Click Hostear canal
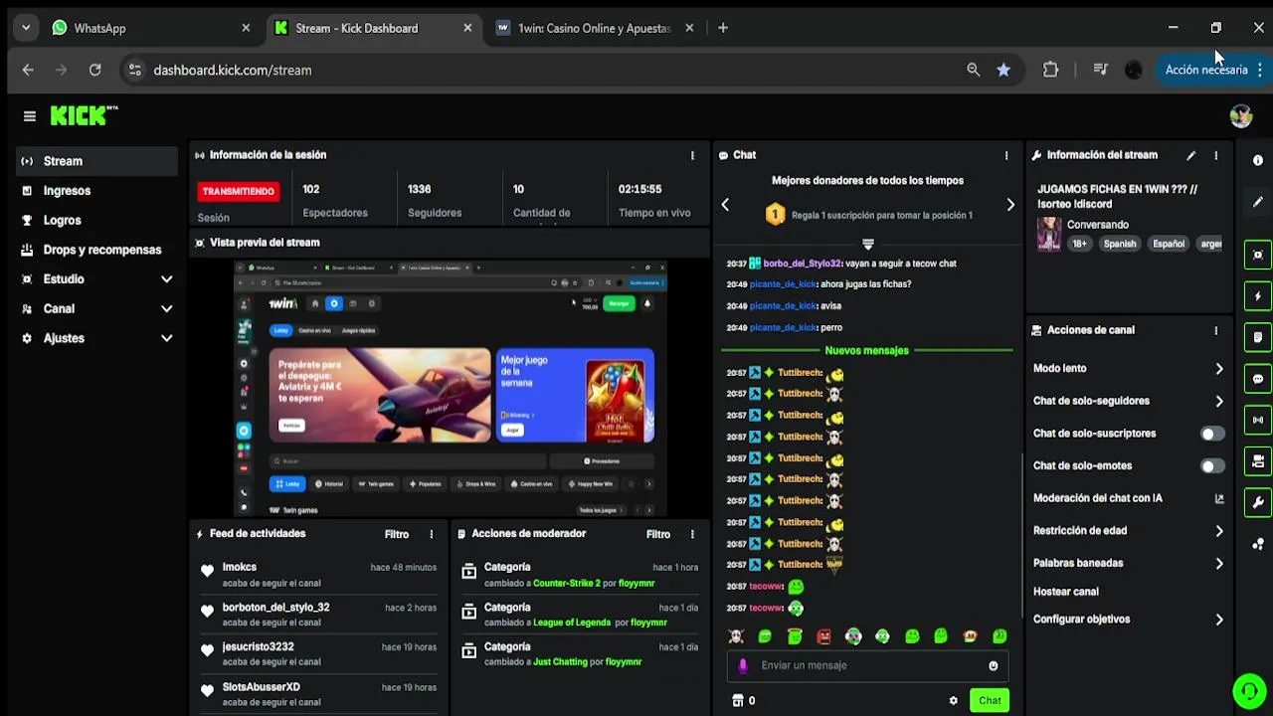This screenshot has height=716, width=1273. [x=1065, y=592]
